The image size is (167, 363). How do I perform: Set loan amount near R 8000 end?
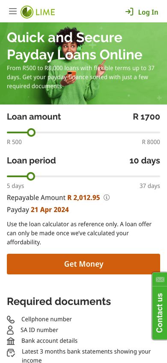click(x=158, y=132)
